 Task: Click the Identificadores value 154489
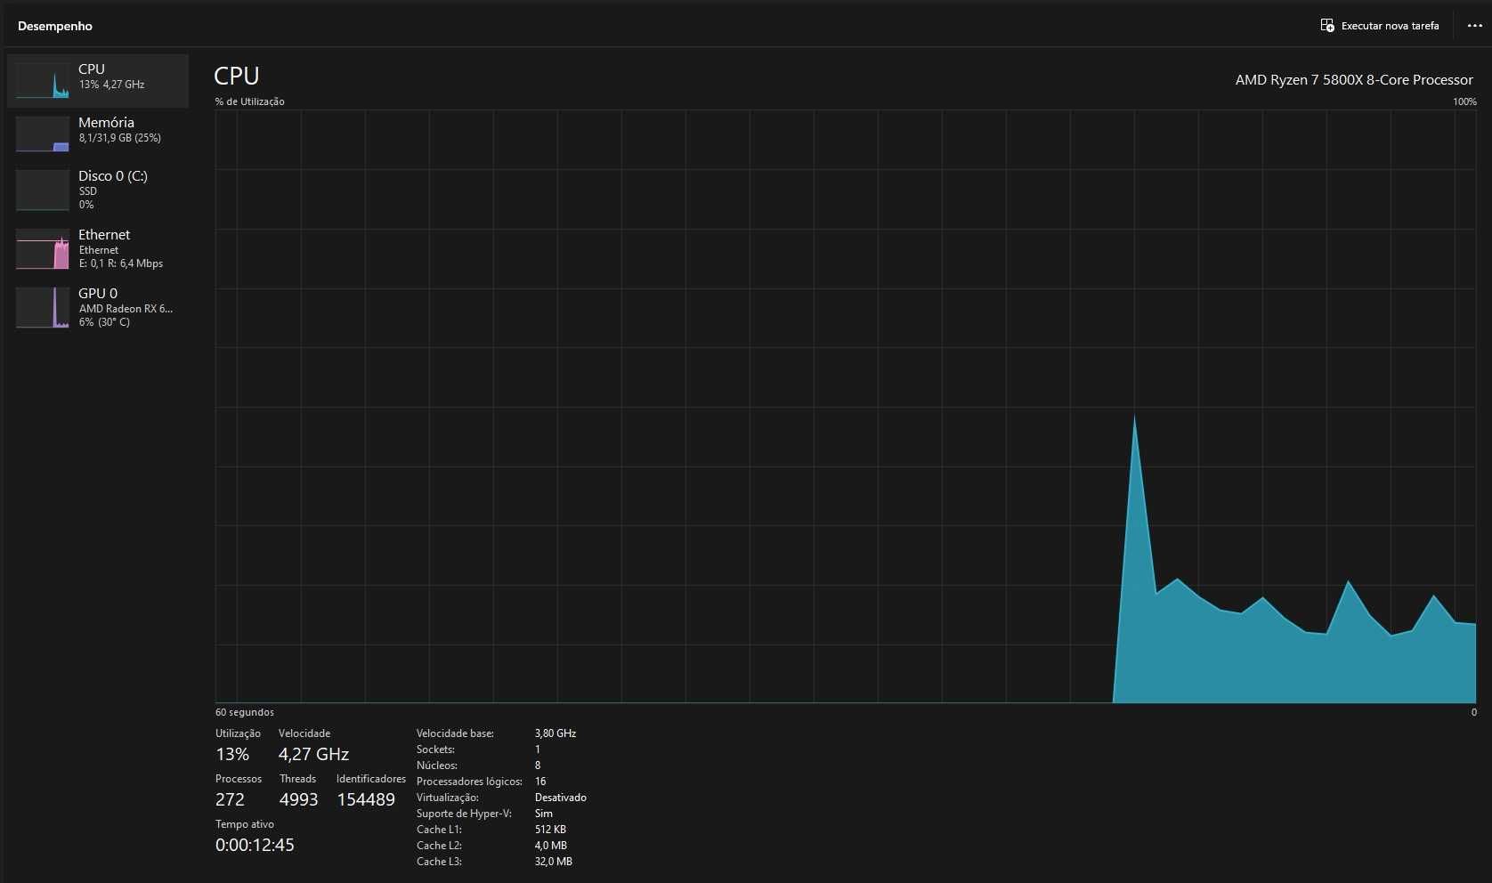(366, 799)
